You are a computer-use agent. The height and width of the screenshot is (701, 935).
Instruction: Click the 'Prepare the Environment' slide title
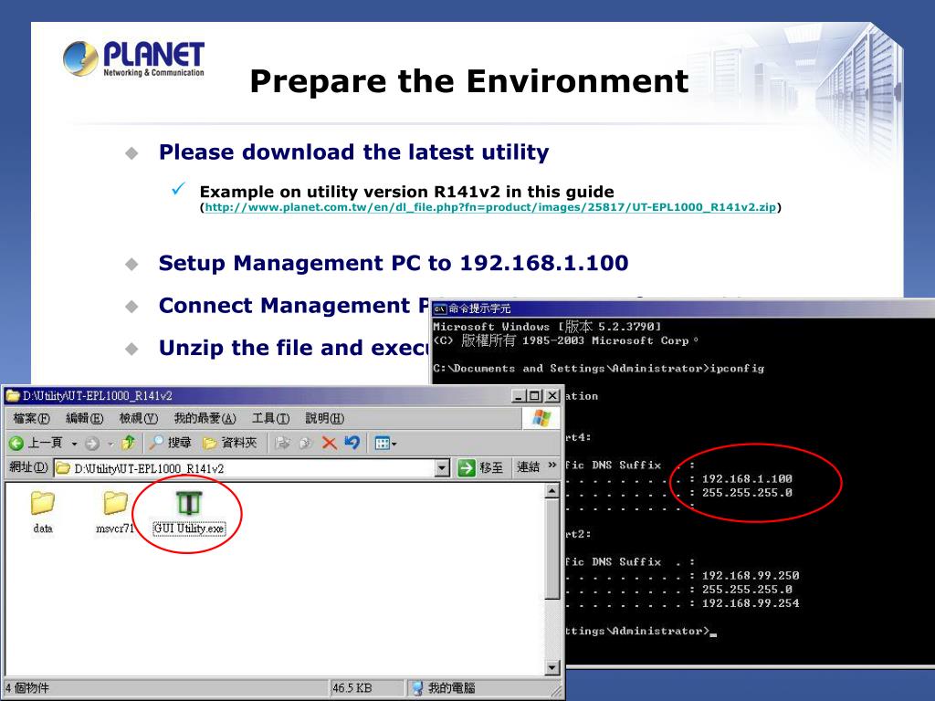pos(468,81)
